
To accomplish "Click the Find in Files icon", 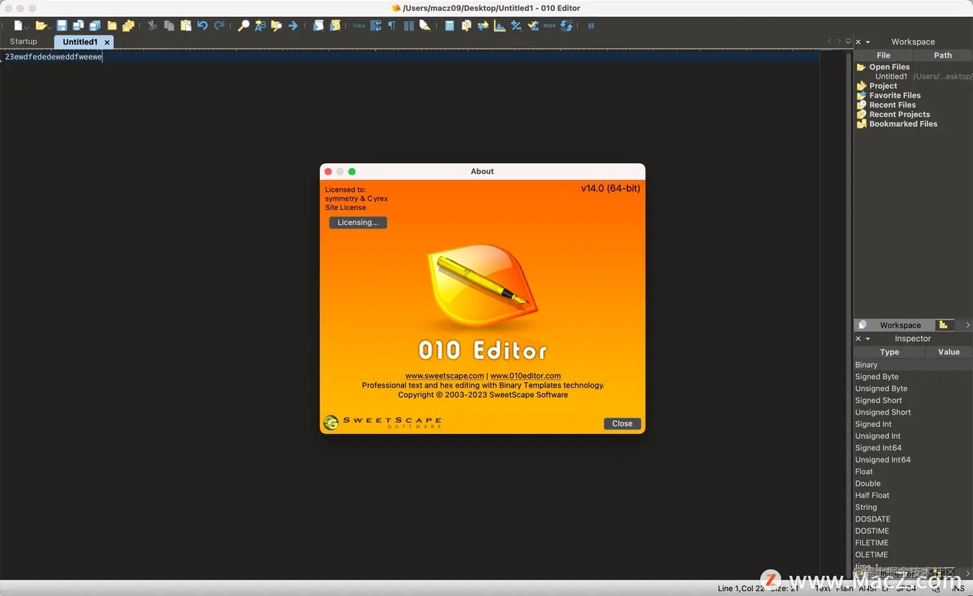I will point(277,26).
